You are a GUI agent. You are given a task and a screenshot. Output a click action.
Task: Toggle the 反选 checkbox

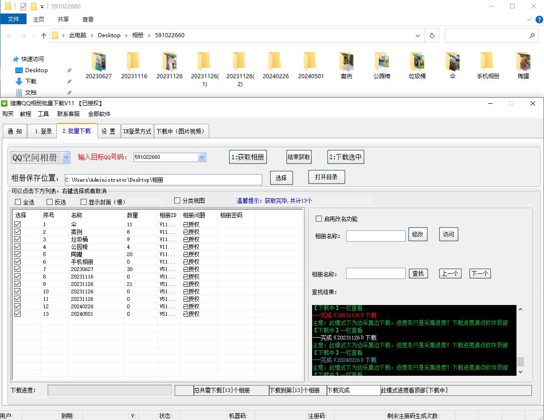click(50, 202)
